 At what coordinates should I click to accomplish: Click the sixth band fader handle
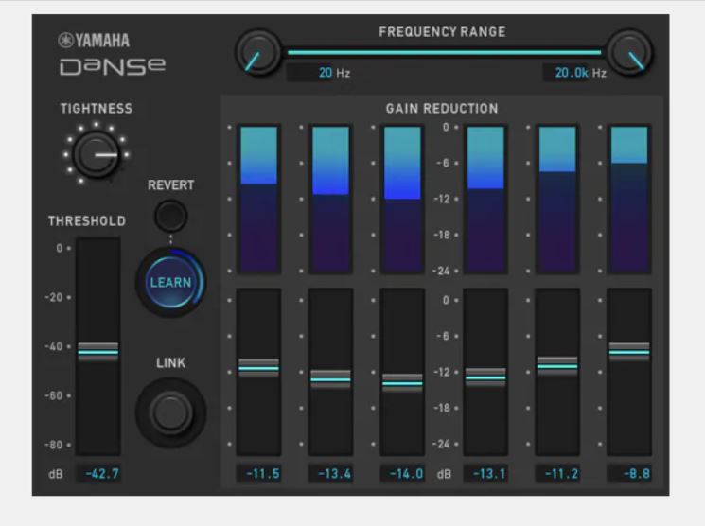(629, 351)
